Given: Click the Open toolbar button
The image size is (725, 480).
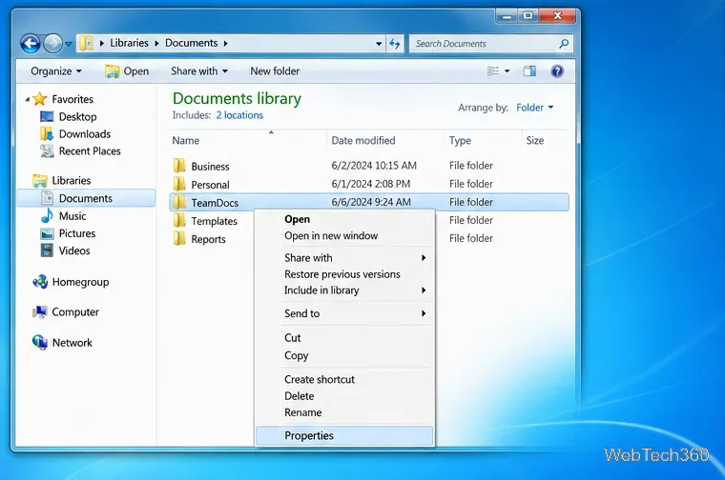Looking at the screenshot, I should tap(127, 71).
